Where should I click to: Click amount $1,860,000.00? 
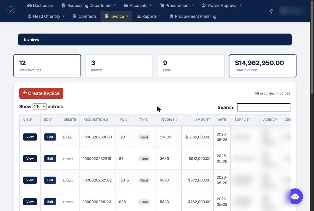(x=198, y=137)
